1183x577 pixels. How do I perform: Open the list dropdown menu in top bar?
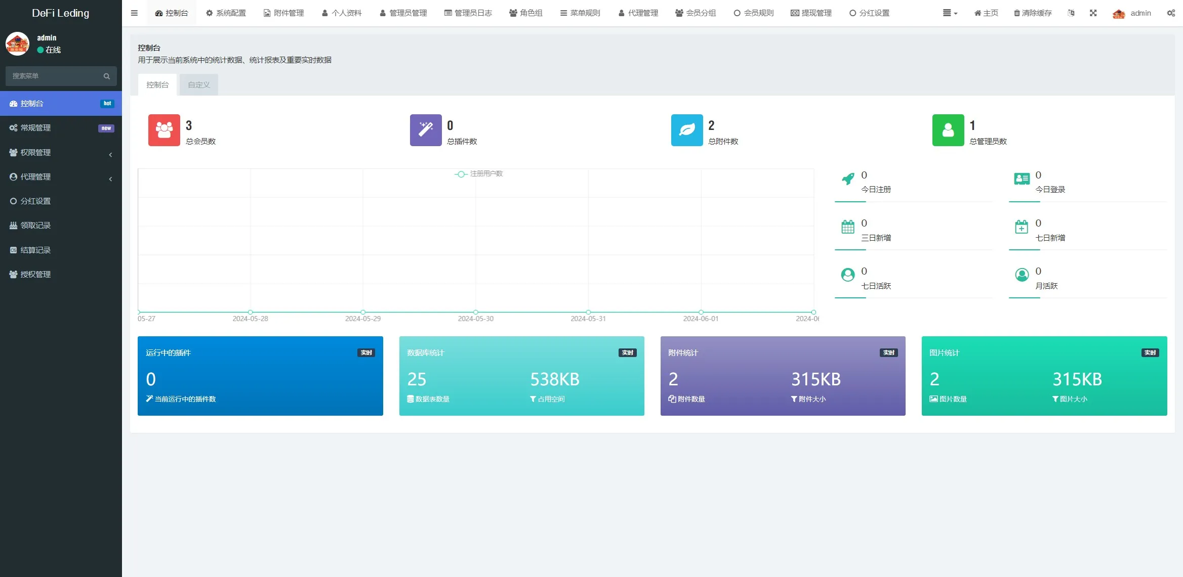click(x=950, y=13)
